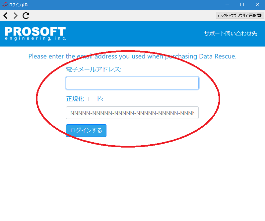Close the ログインする window
265x221 pixels.
click(x=257, y=5)
